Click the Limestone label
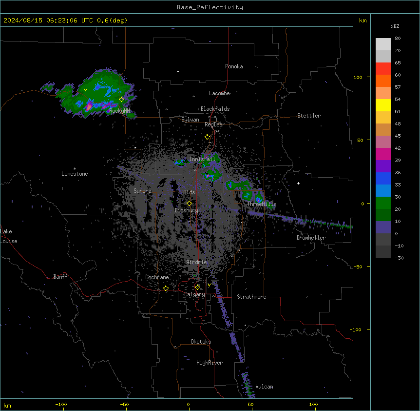The width and height of the screenshot is (420, 411). 75,174
